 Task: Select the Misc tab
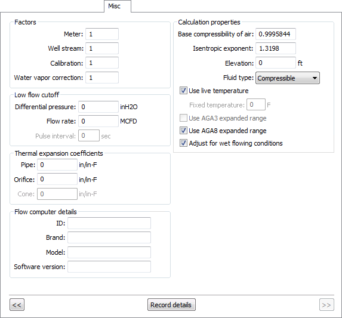[118, 7]
